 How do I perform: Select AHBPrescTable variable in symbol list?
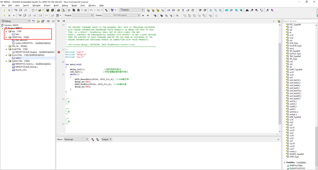click(x=296, y=166)
